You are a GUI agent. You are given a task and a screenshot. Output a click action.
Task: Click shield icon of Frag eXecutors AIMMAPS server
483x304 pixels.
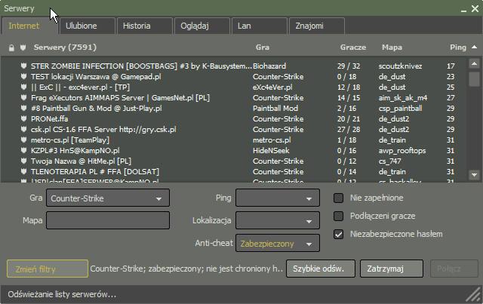pyautogui.click(x=23, y=97)
